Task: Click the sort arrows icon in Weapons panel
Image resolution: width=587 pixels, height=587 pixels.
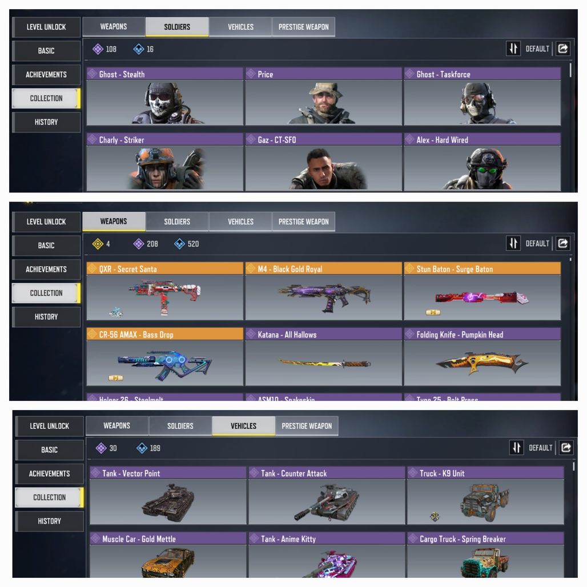Action: (513, 243)
